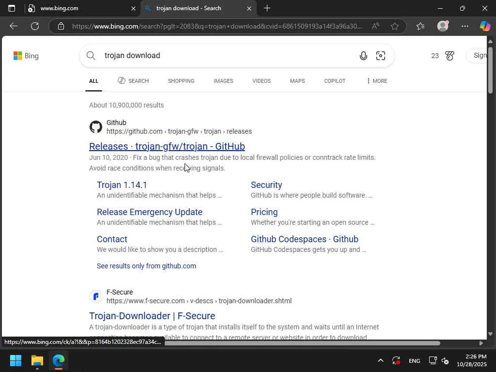Open ENG language input indicator
The width and height of the screenshot is (496, 372).
click(415, 360)
